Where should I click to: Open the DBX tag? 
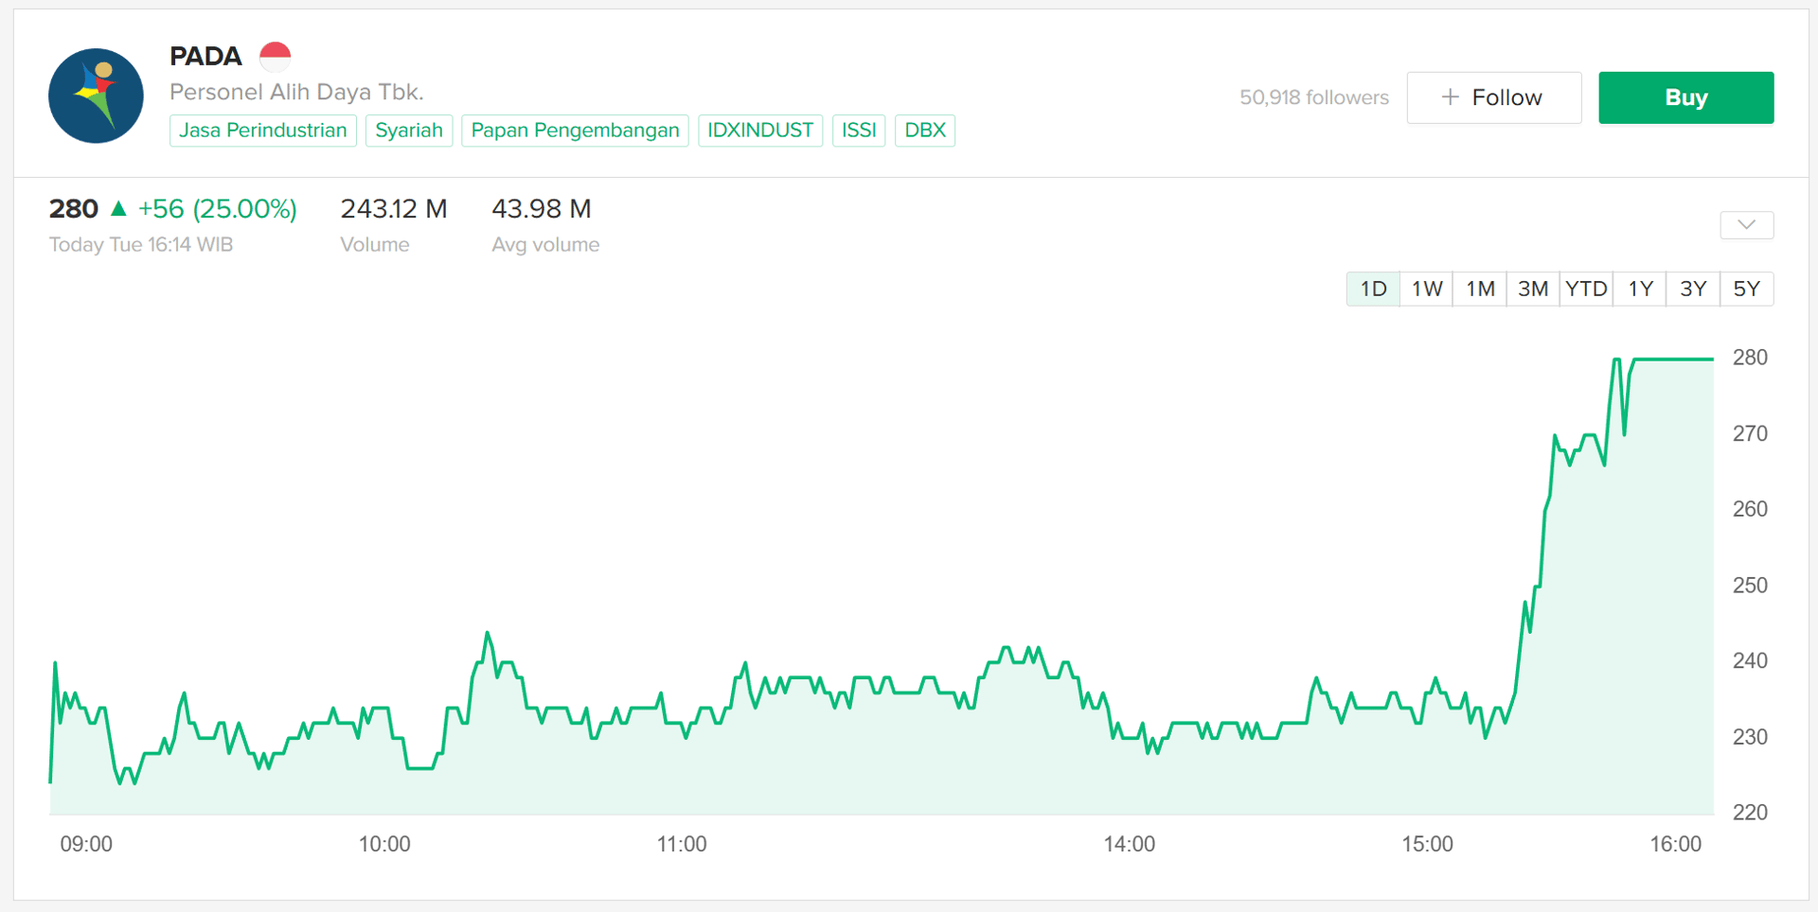pos(925,131)
